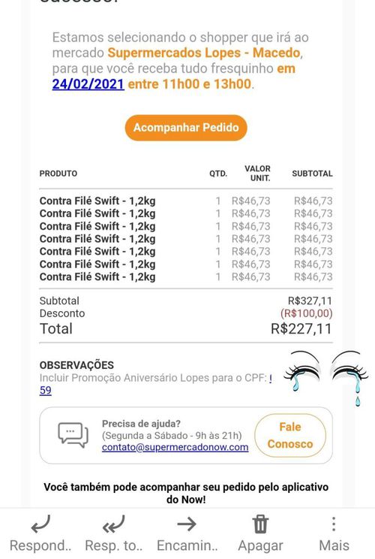Open the Mais three-dot menu

[333, 524]
